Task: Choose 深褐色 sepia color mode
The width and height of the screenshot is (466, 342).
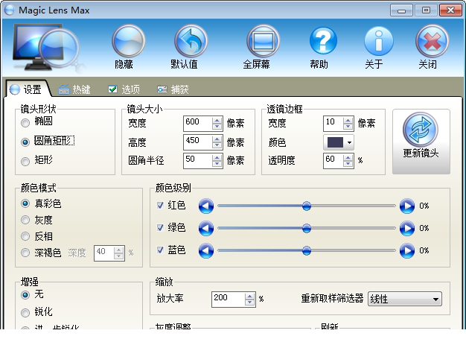Action: pyautogui.click(x=25, y=253)
